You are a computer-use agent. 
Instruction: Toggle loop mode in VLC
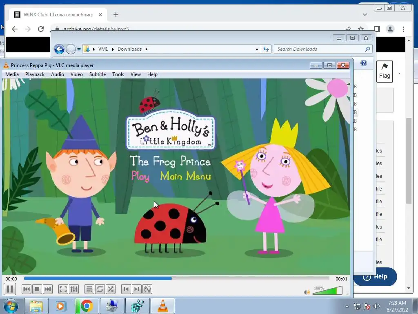pos(100,289)
